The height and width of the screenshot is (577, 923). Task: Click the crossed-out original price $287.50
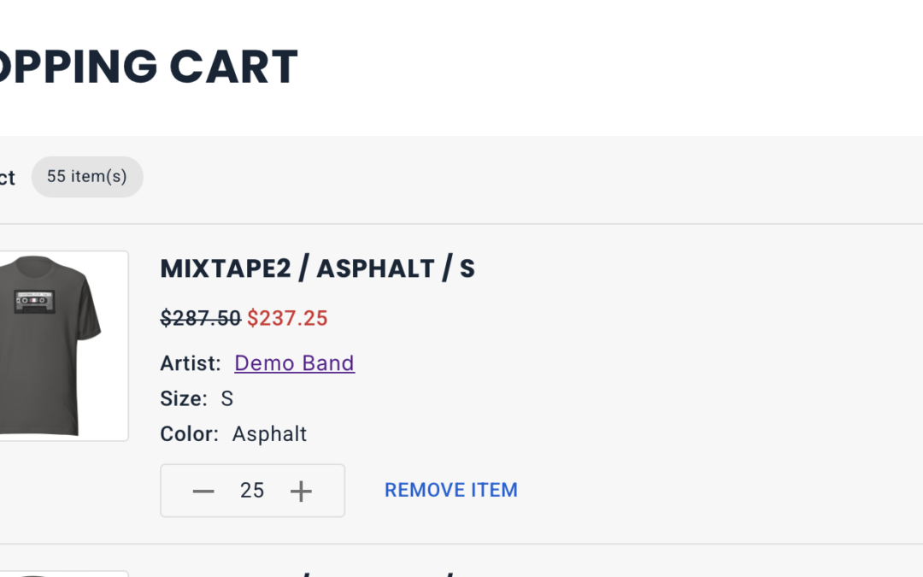[201, 319]
